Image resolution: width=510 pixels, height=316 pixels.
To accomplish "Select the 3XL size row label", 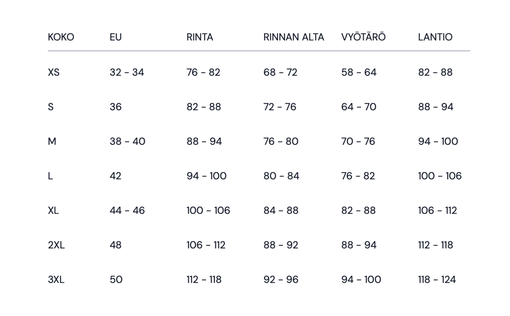I will point(56,279).
